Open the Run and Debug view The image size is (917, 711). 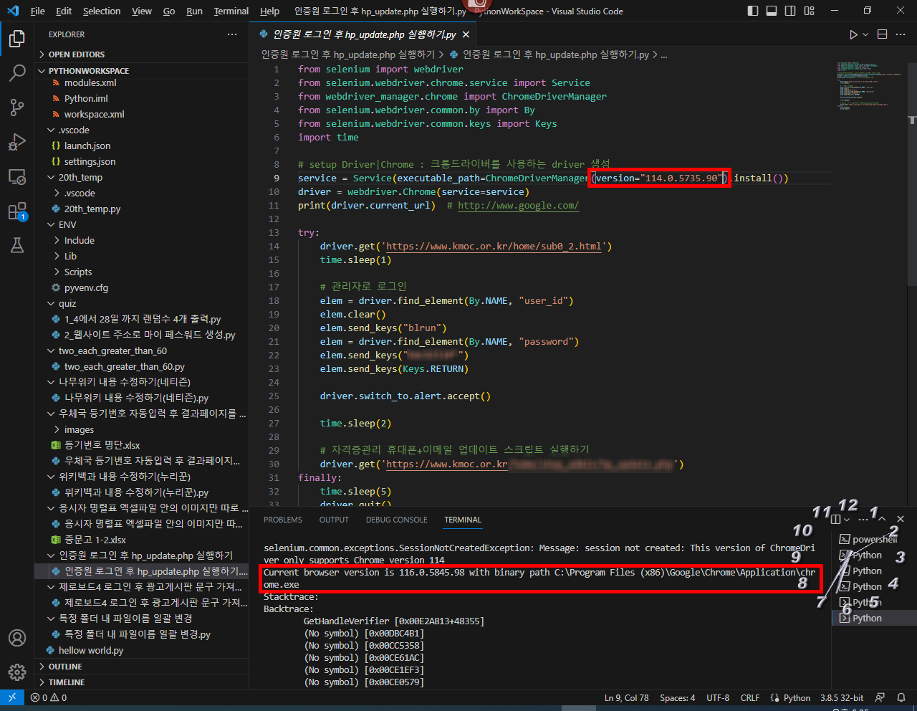pos(17,142)
